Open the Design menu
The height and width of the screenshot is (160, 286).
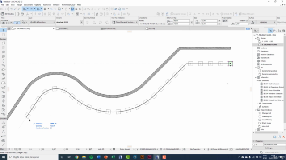point(19,5)
